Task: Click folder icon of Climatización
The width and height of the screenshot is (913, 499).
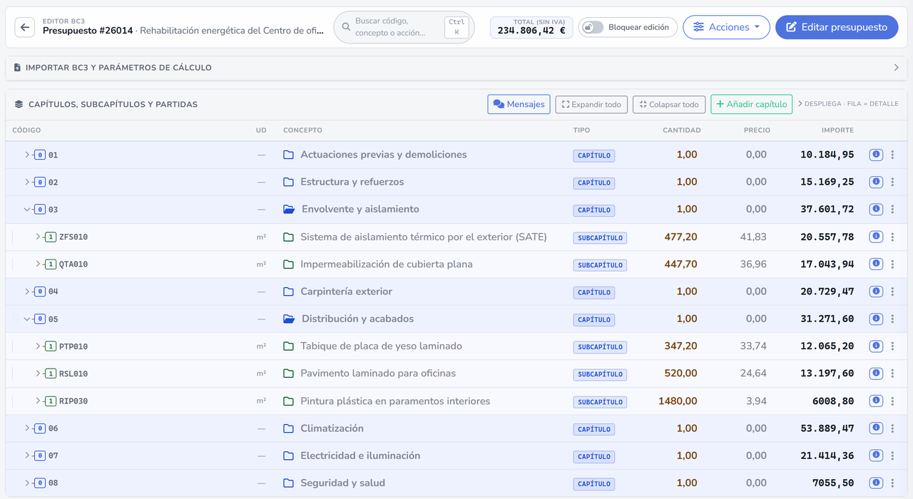Action: pyautogui.click(x=288, y=428)
